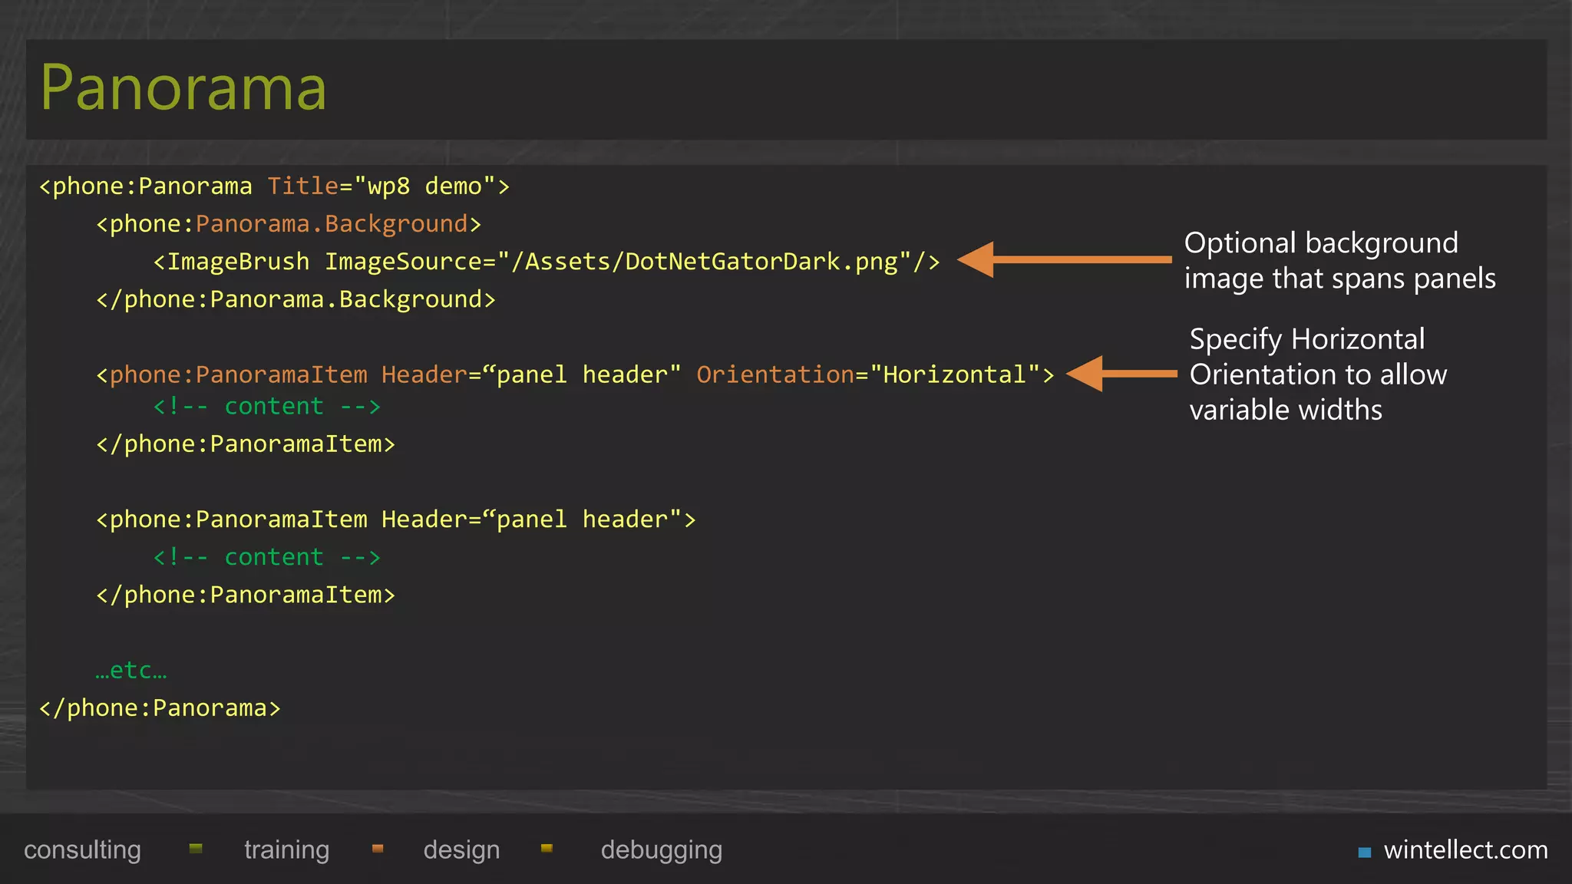Image resolution: width=1572 pixels, height=884 pixels.
Task: Click the closing </phone:Panorama> tag
Action: pos(160,708)
